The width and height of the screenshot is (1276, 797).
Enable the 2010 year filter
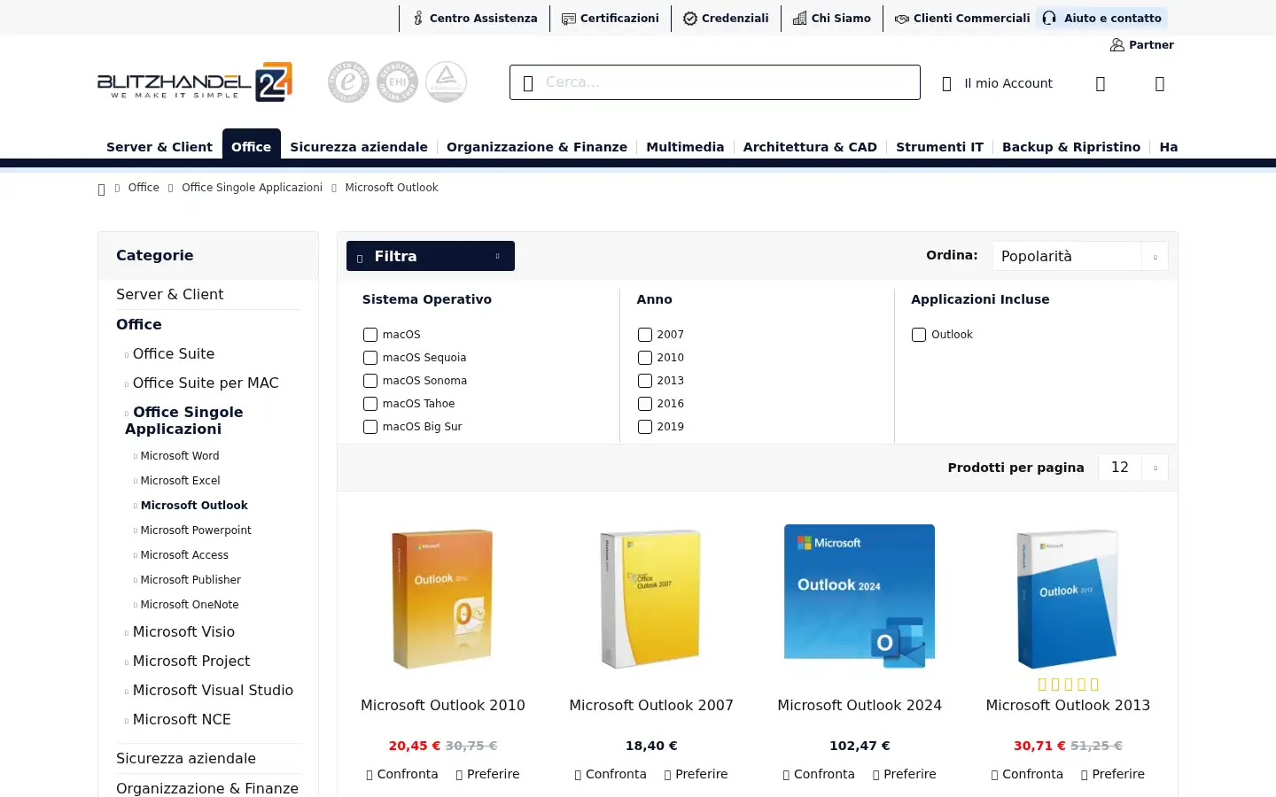click(x=645, y=358)
